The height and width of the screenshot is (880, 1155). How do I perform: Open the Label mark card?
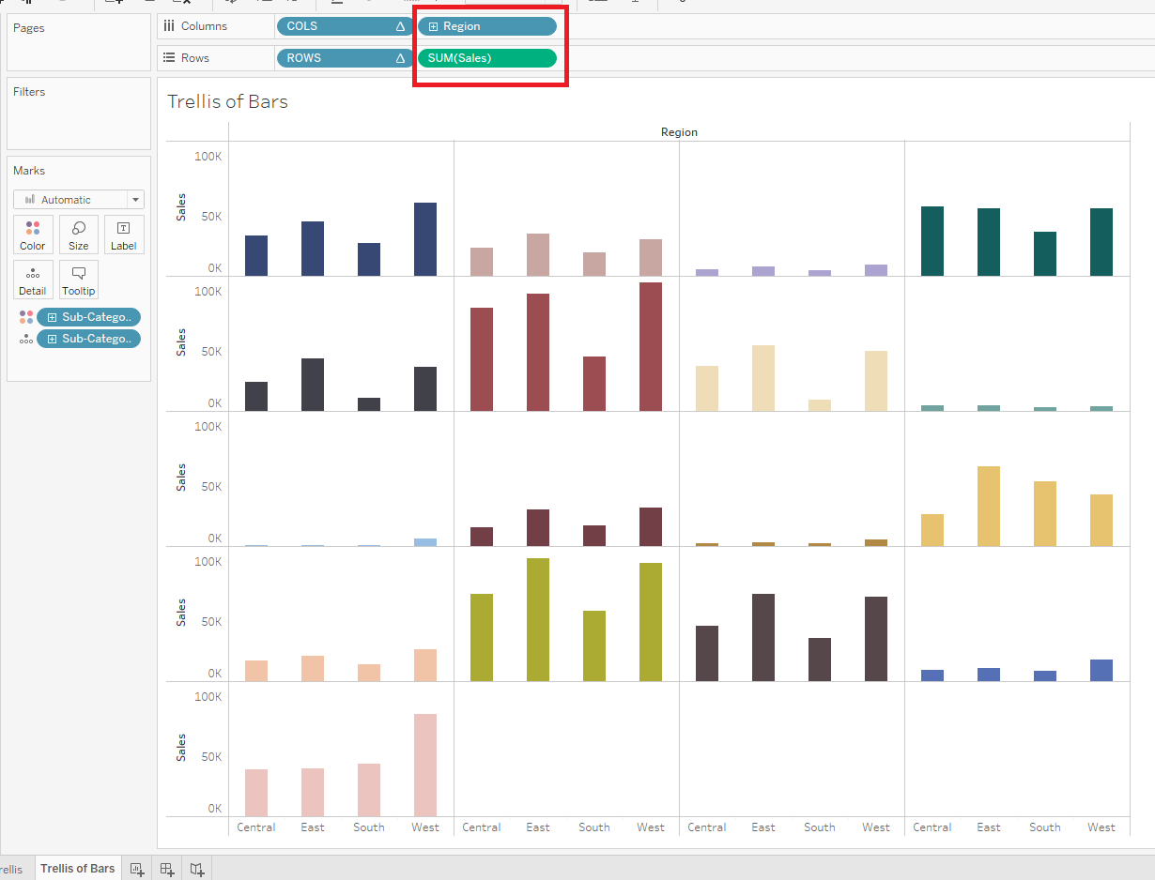point(124,235)
